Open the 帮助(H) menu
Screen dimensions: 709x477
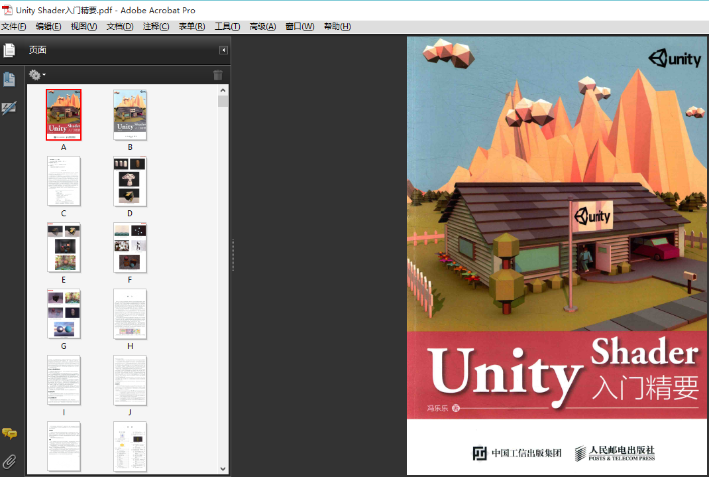pyautogui.click(x=337, y=27)
